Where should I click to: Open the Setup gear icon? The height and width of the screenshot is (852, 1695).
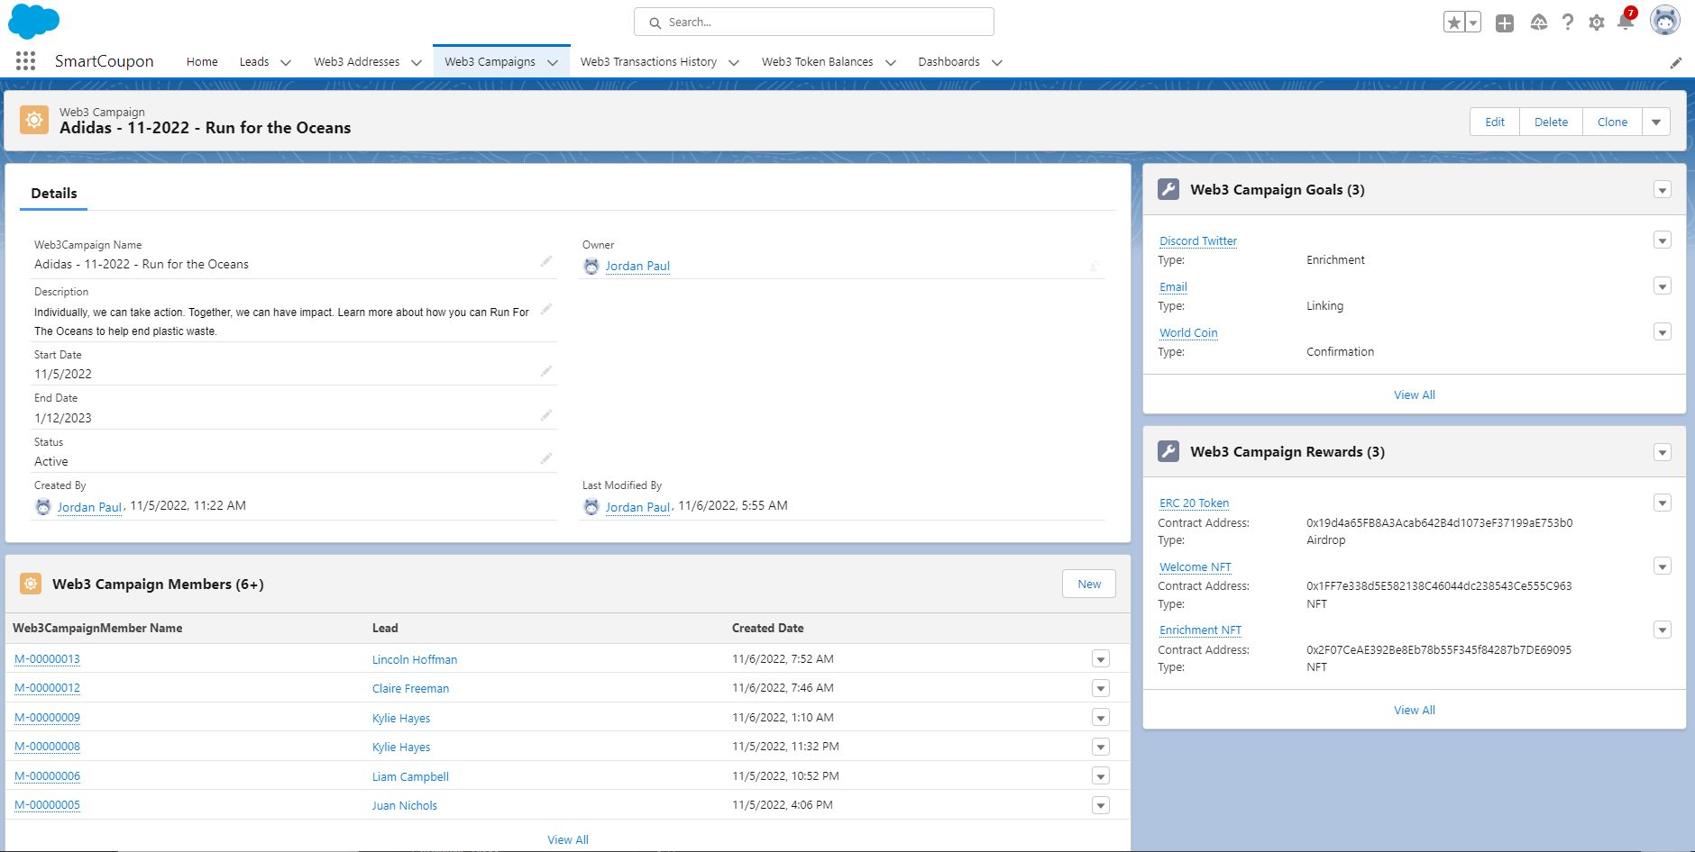tap(1597, 23)
